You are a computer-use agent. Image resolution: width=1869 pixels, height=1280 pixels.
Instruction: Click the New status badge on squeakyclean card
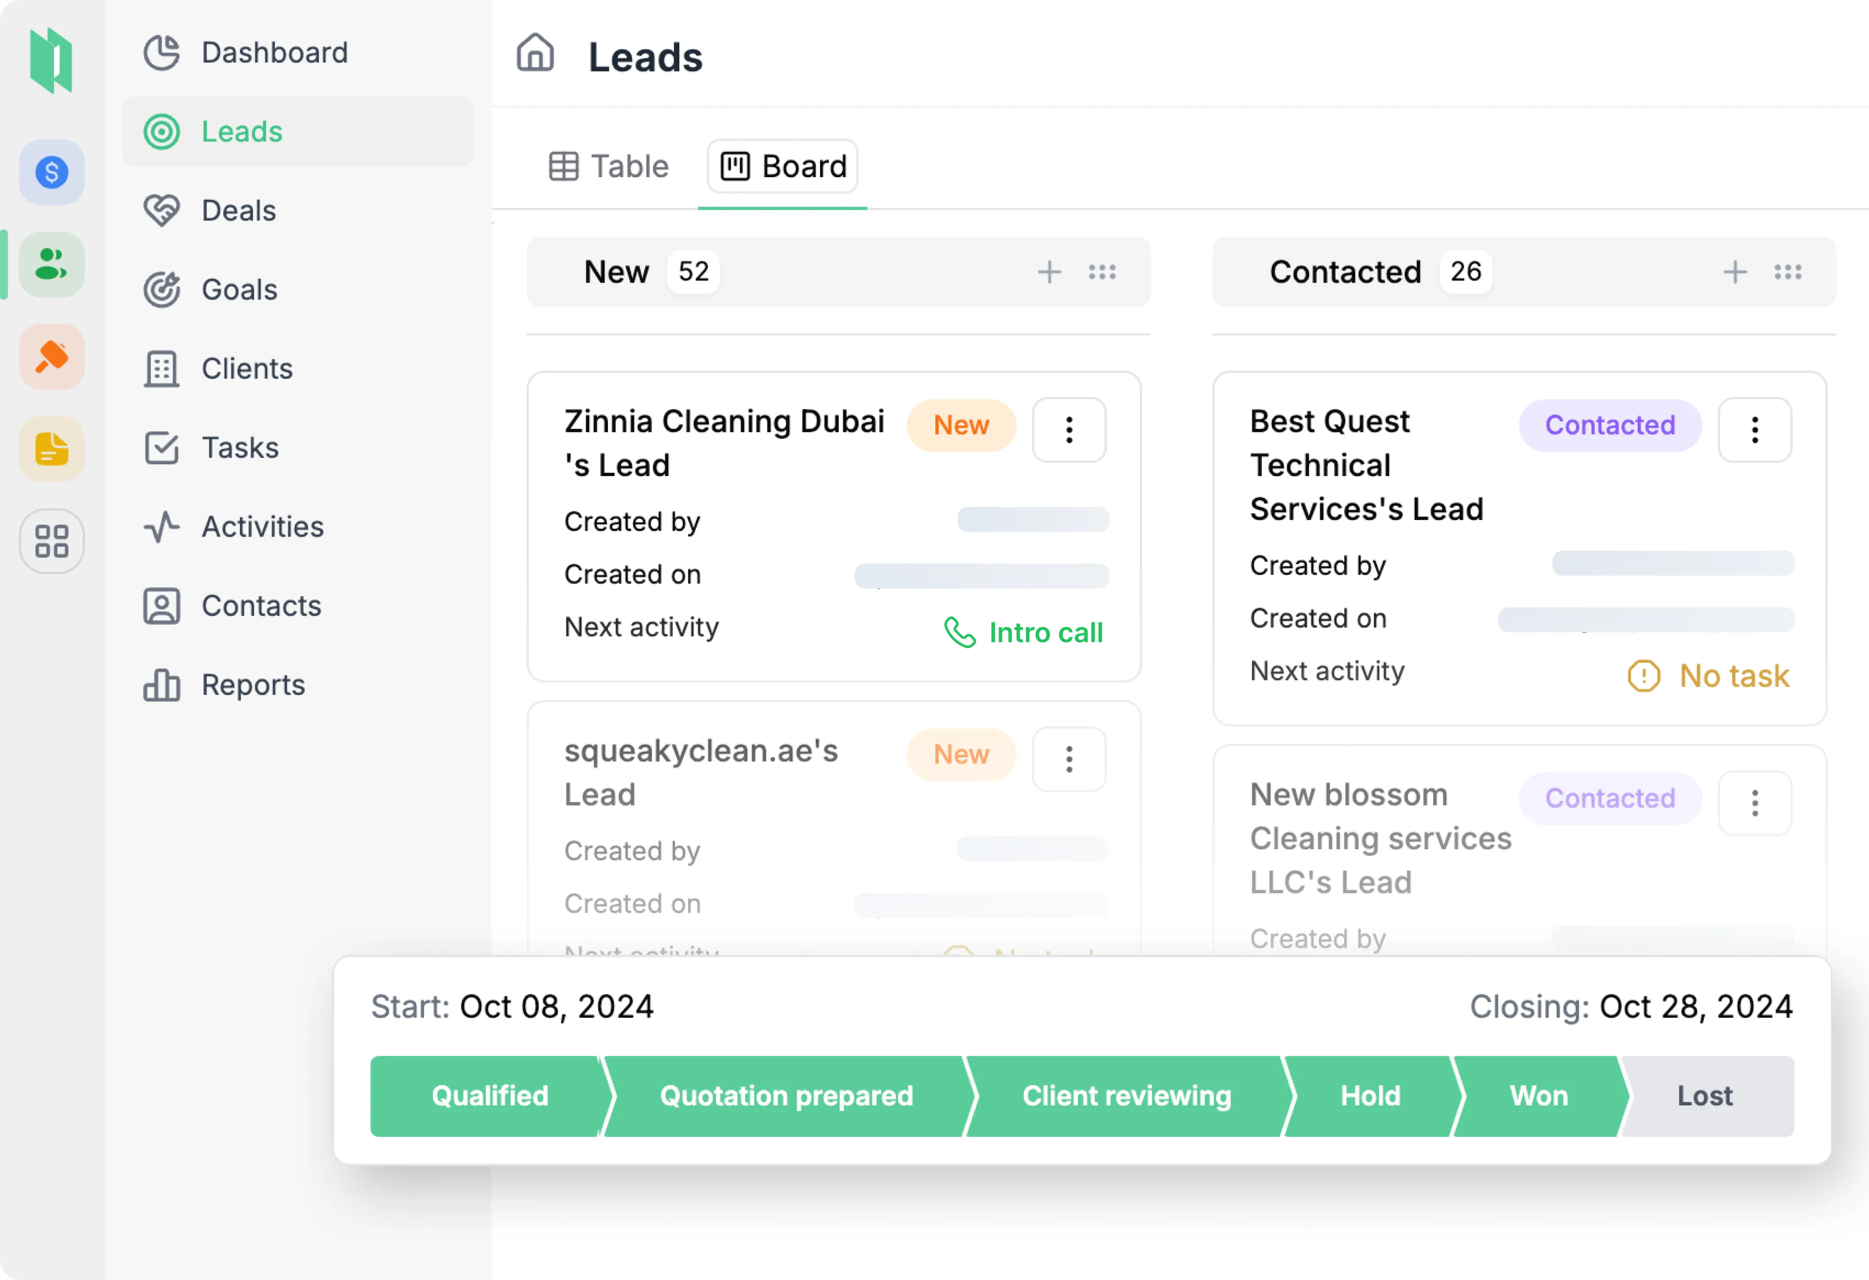[961, 755]
